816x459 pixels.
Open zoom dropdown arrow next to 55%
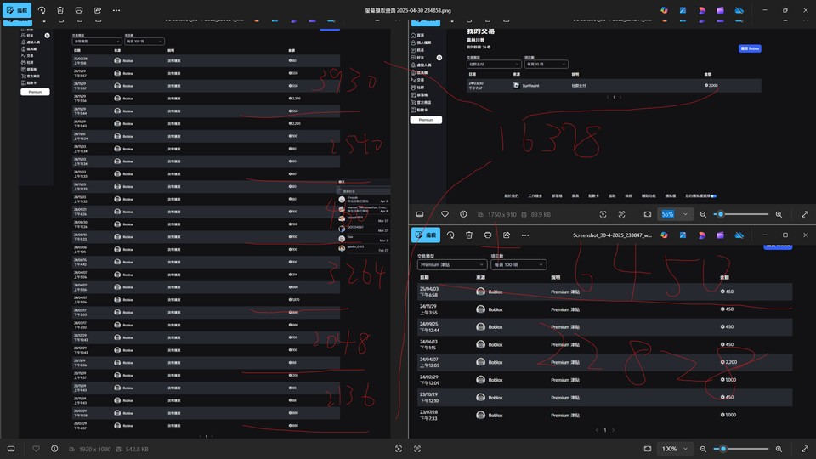pyautogui.click(x=685, y=214)
